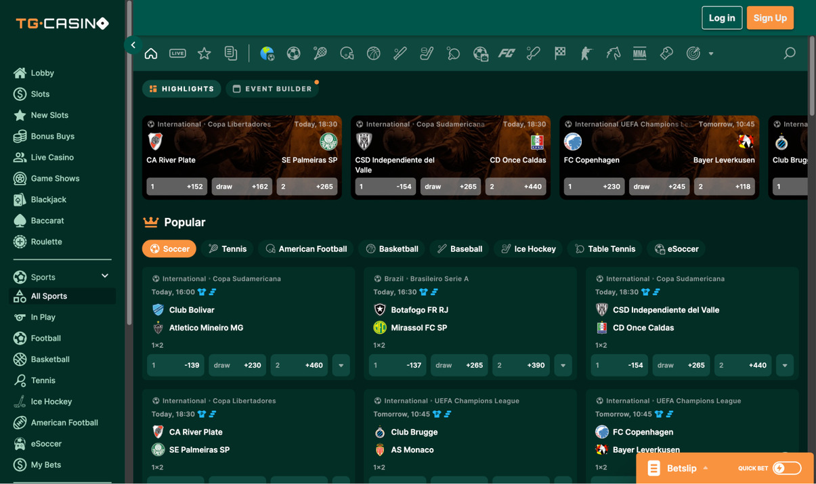Image resolution: width=816 pixels, height=484 pixels.
Task: Select the globe with soccer ball icon
Action: tap(267, 53)
